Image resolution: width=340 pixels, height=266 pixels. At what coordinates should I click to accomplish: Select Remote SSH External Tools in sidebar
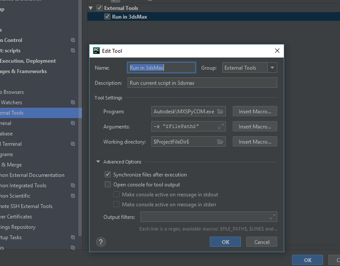tap(26, 206)
